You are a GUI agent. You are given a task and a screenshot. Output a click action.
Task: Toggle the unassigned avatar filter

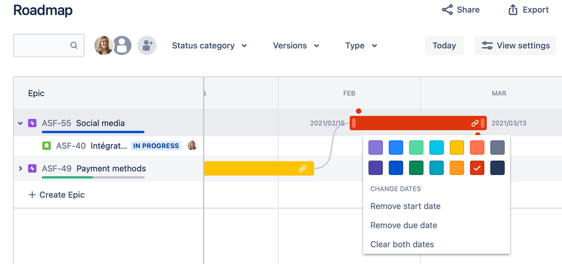(x=122, y=46)
